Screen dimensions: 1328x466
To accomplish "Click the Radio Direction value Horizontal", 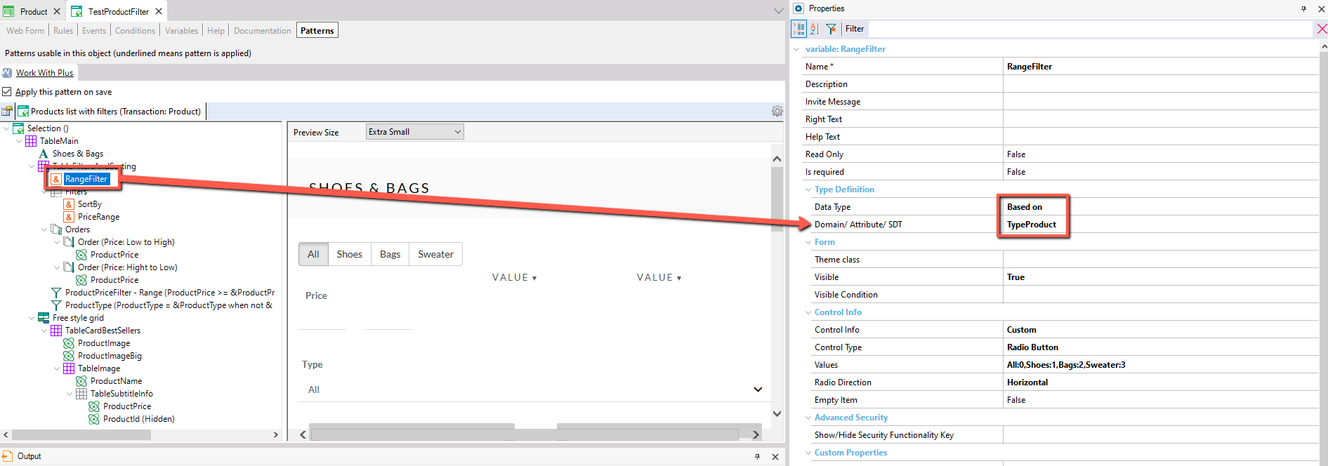I will tap(1161, 382).
